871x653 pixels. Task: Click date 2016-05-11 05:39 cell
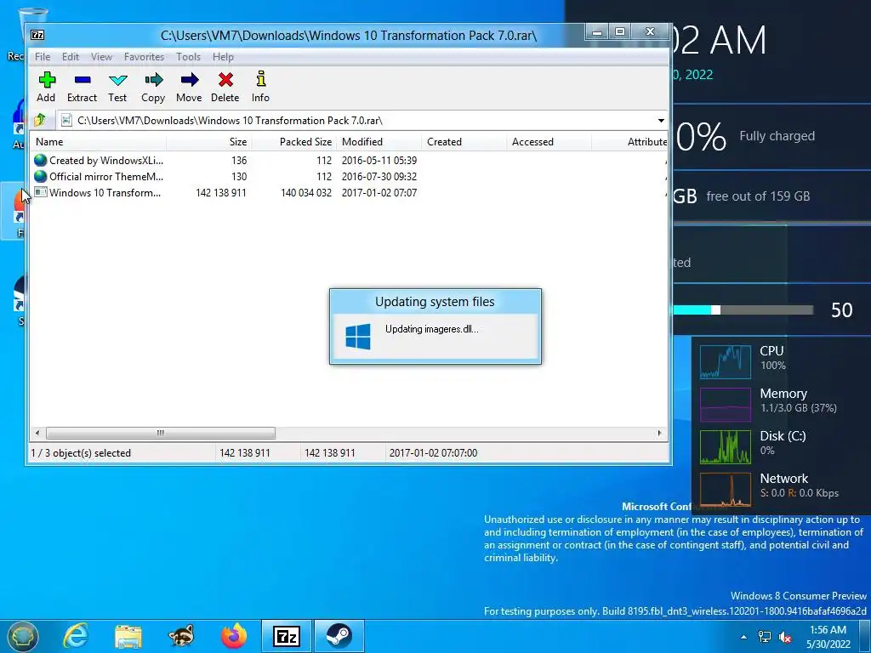point(379,161)
